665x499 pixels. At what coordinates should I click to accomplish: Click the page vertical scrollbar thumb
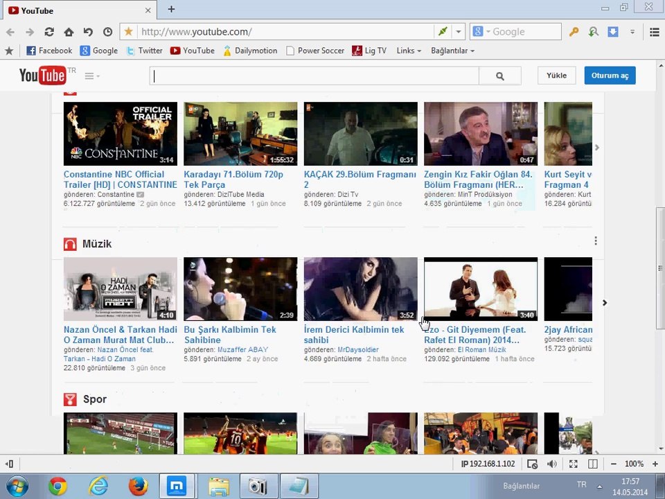point(660,268)
